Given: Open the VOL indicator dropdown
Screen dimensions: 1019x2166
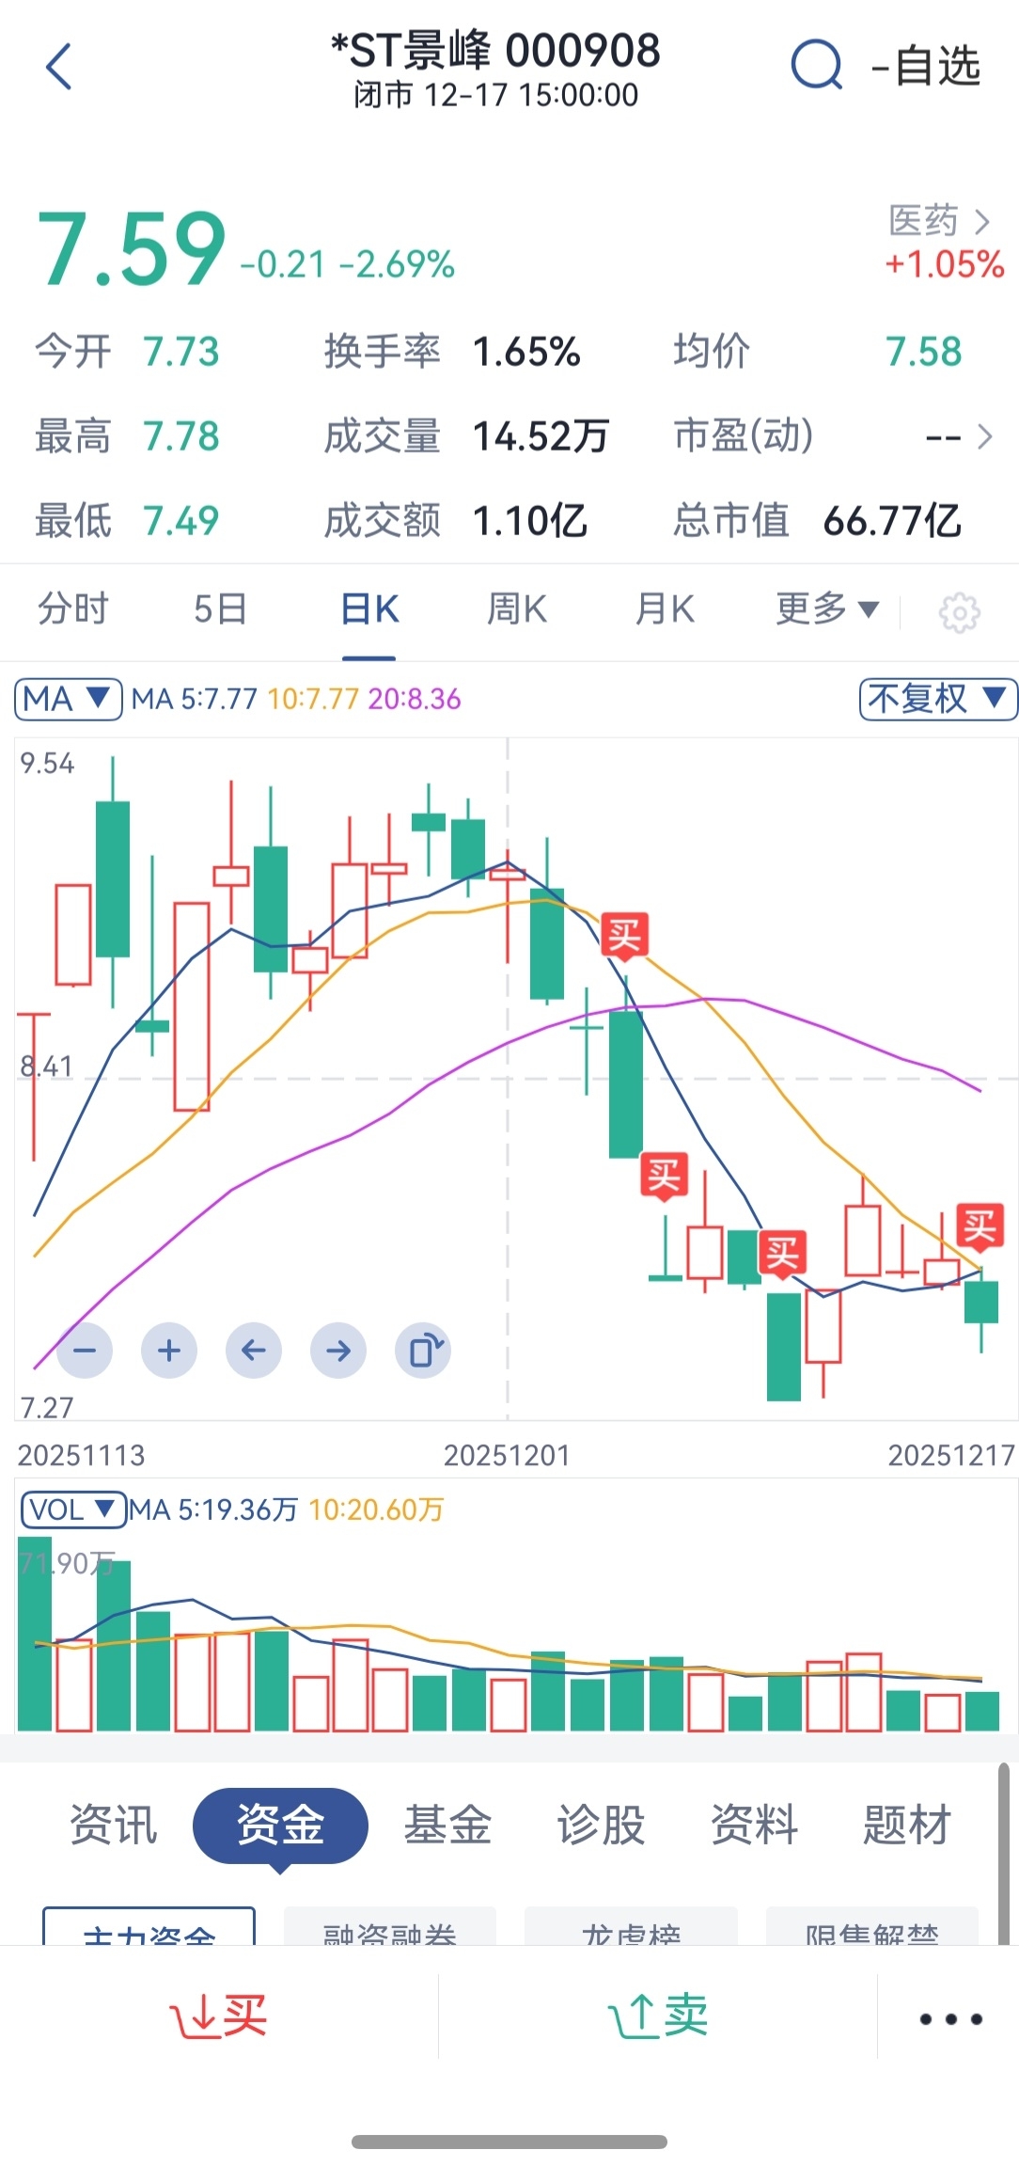Looking at the screenshot, I should (72, 1510).
